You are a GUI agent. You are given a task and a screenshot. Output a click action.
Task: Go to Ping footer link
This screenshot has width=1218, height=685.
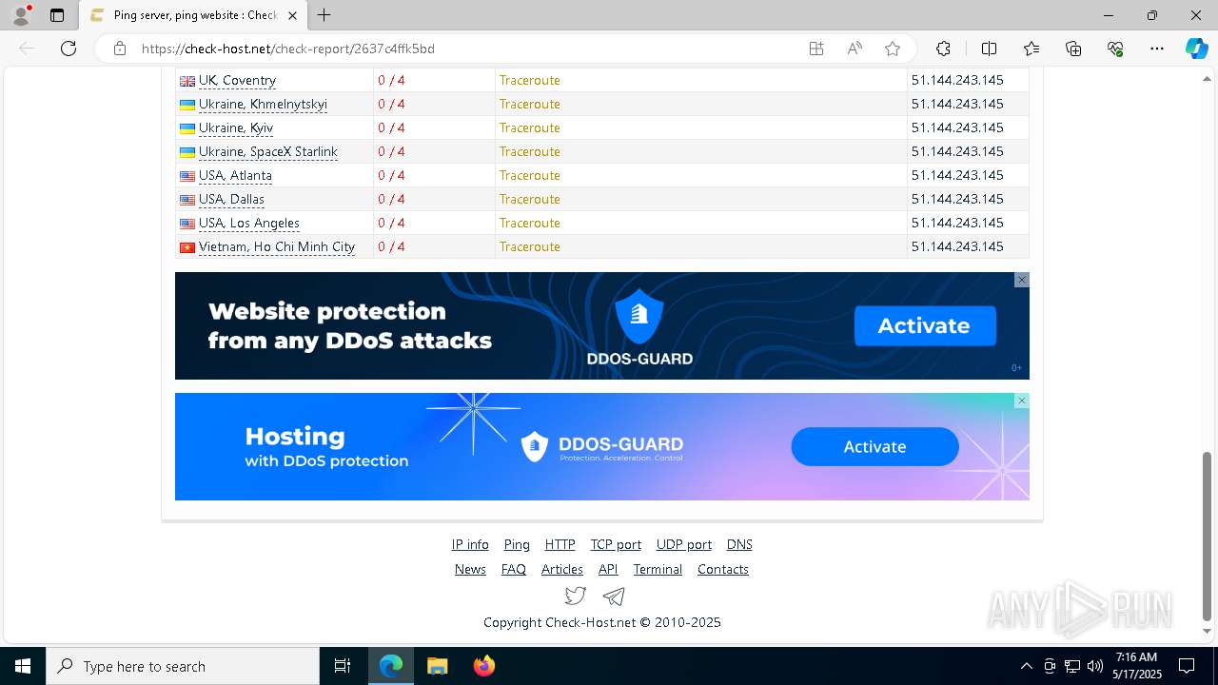pos(517,544)
